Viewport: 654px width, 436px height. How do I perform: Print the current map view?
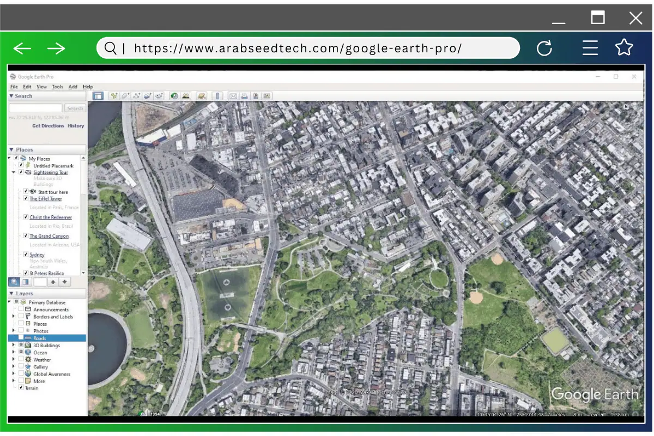(244, 96)
